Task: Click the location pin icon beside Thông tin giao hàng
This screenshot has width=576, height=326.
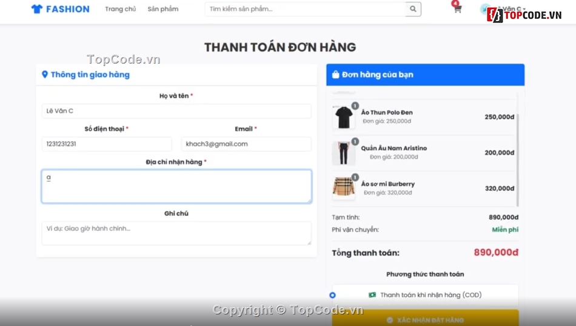Action: tap(45, 75)
